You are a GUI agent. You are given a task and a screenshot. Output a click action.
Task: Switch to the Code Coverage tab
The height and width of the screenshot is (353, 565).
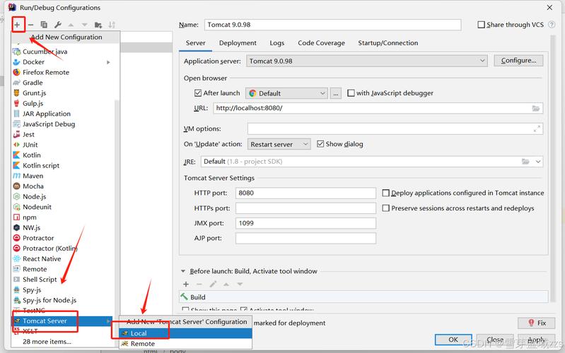pos(322,43)
